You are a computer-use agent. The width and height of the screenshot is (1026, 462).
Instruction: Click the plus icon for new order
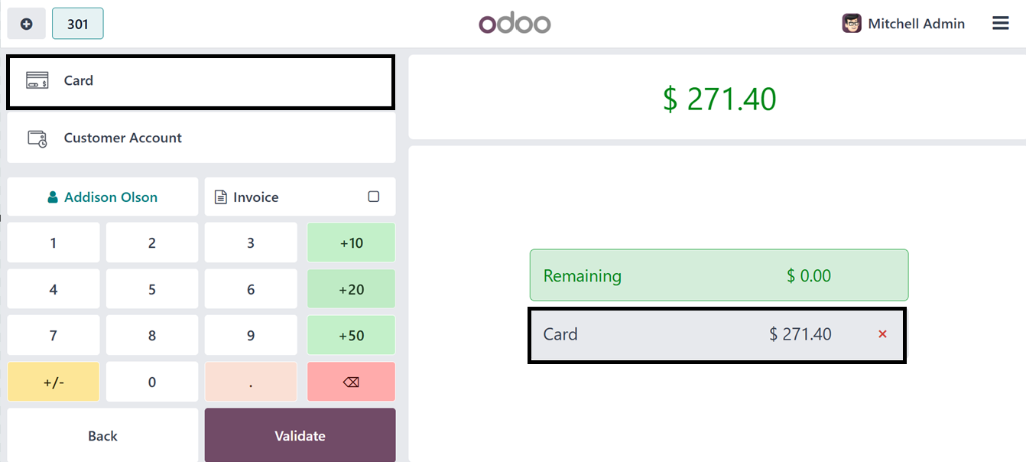point(26,24)
